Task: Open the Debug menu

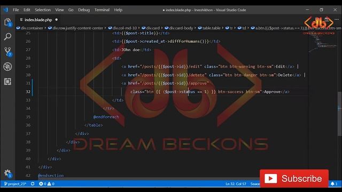Action: pos(84,10)
